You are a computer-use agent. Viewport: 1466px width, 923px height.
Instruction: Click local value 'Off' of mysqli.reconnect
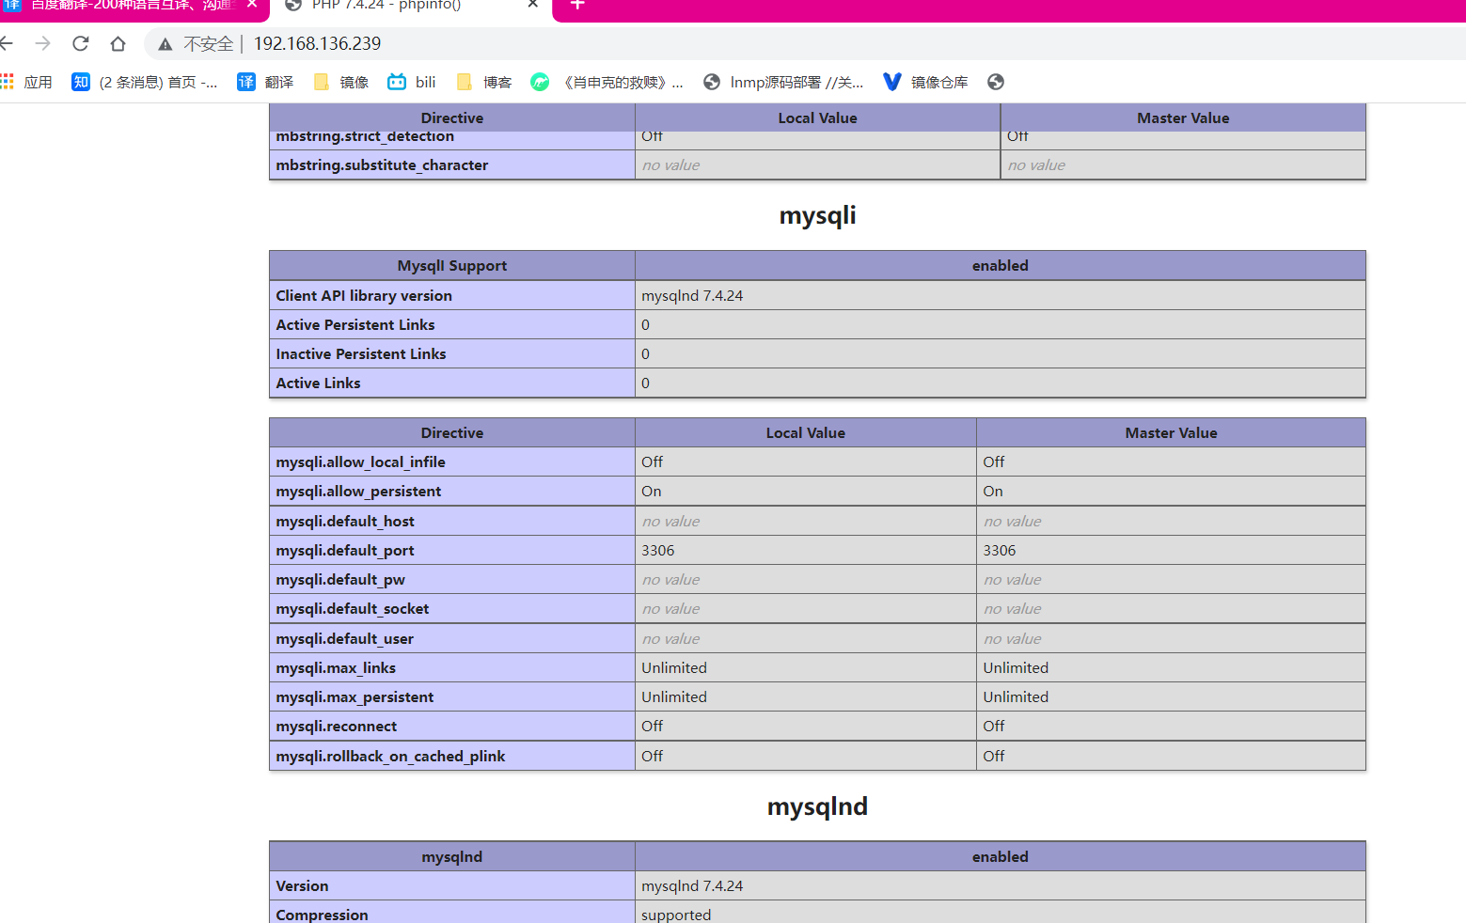pyautogui.click(x=653, y=726)
